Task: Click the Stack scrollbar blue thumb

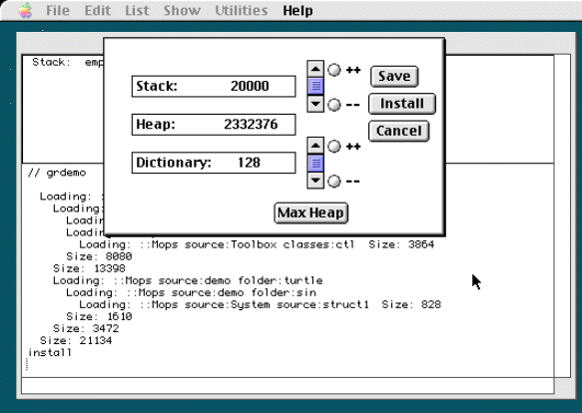Action: tap(315, 86)
